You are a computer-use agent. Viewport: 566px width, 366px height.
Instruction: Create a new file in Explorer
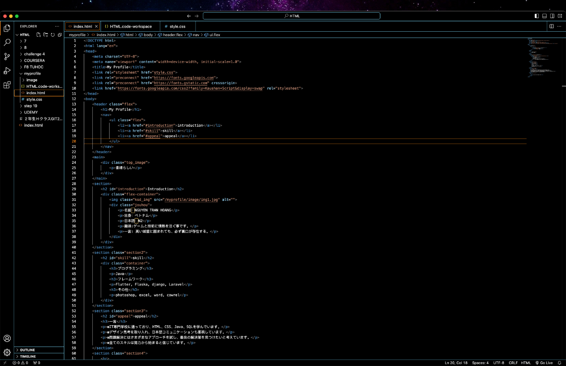tap(39, 35)
